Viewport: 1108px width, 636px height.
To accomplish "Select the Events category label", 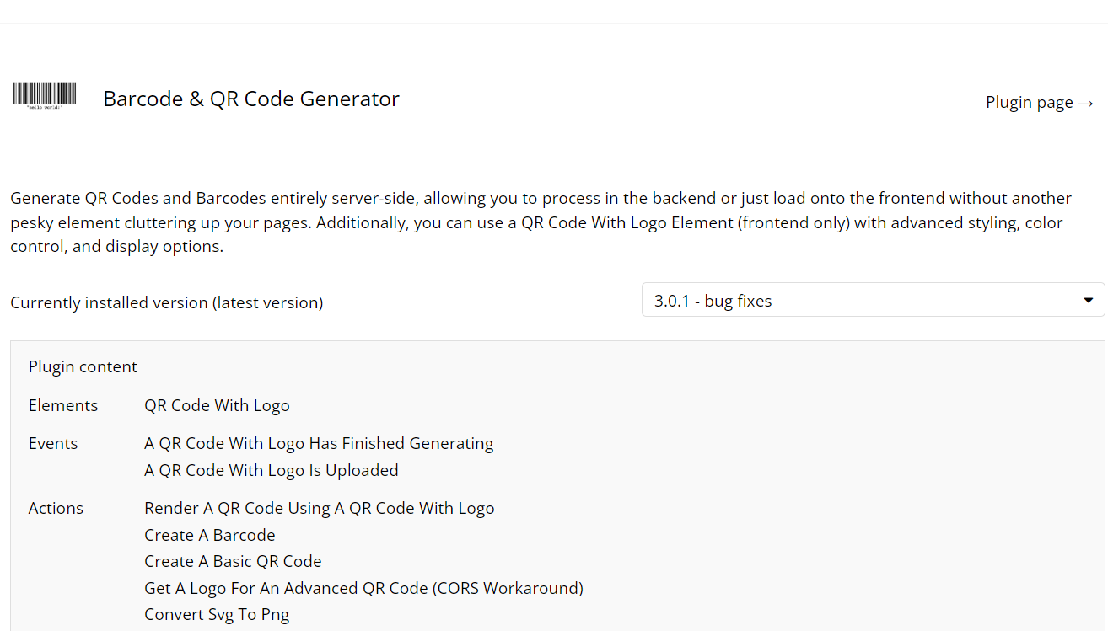I will coord(53,444).
